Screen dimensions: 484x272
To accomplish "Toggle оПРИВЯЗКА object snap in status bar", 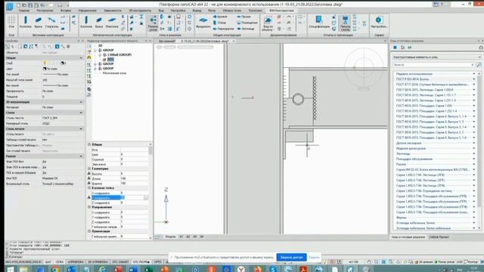I will tap(76, 262).
